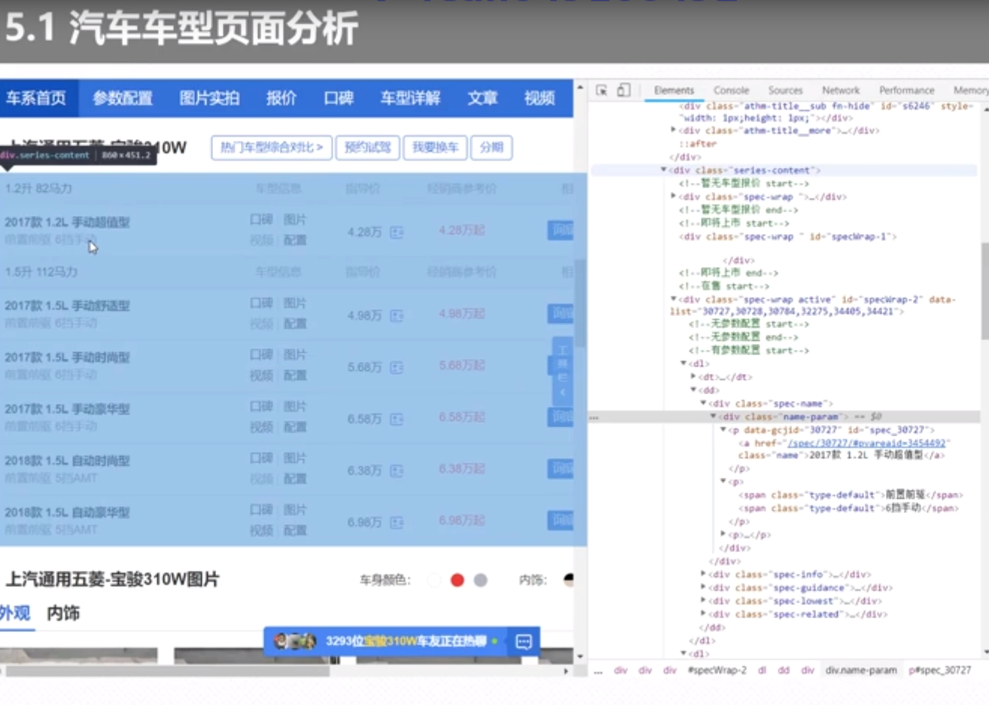The image size is (989, 705).
Task: Collapse the div class series-content node
Action: click(663, 170)
